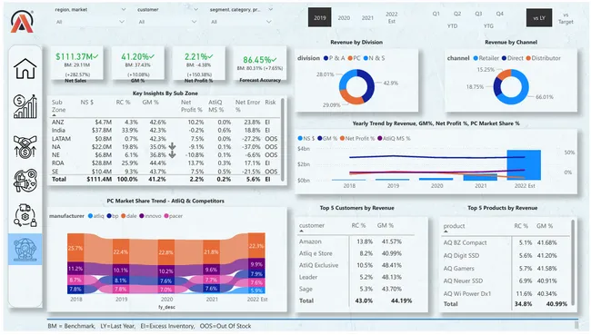Click the down arrow in NE row
Screen dimensions: 591x335
[x=172, y=154]
